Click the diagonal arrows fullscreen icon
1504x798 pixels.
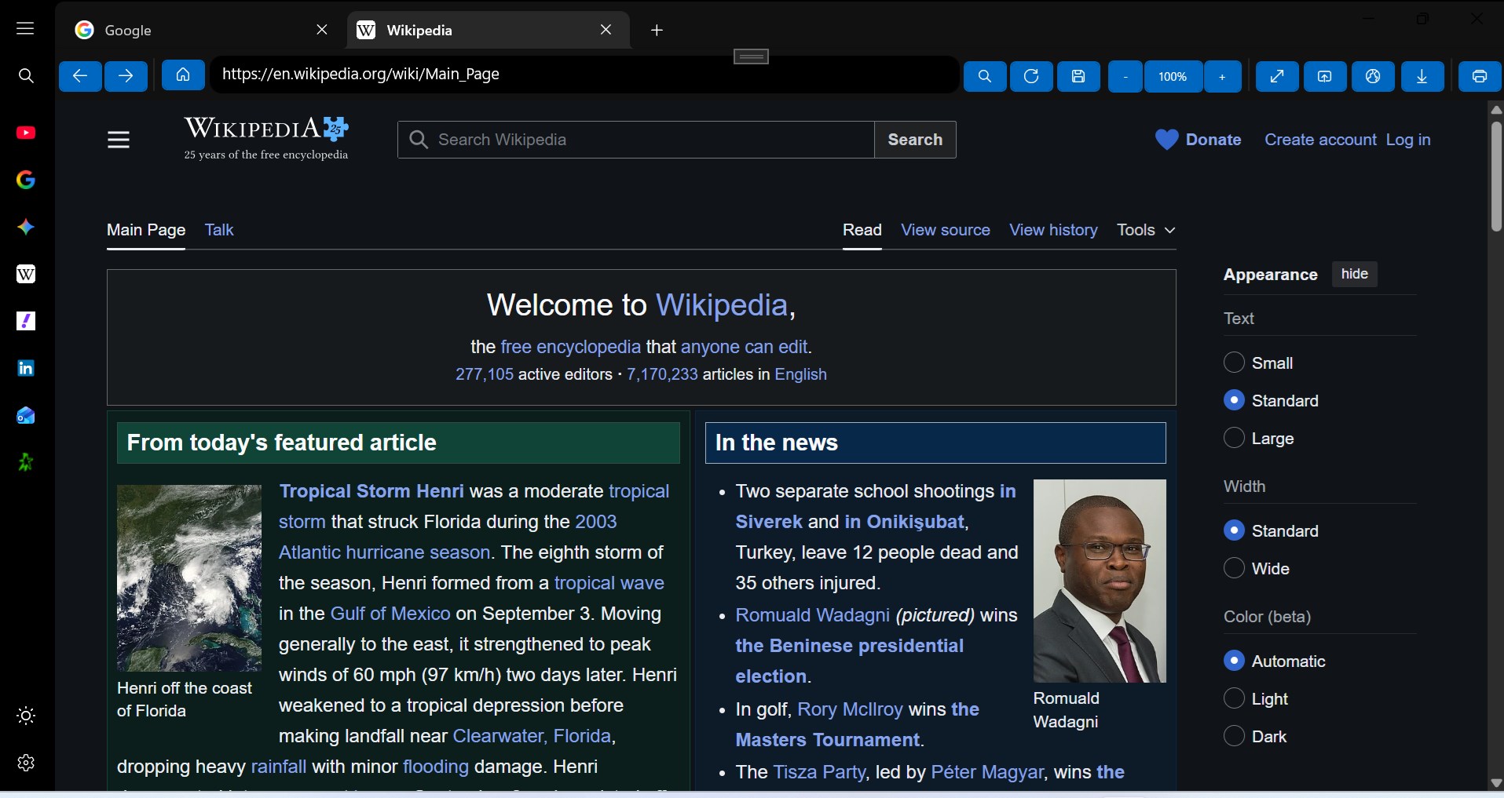coord(1277,76)
